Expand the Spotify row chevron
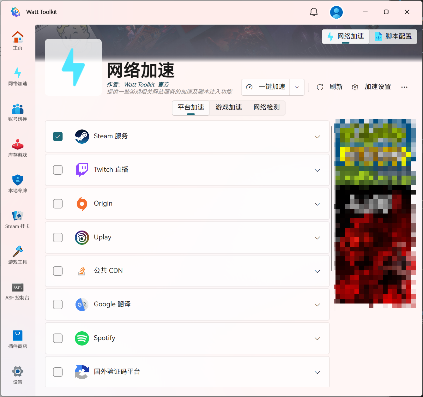423x397 pixels. [317, 339]
